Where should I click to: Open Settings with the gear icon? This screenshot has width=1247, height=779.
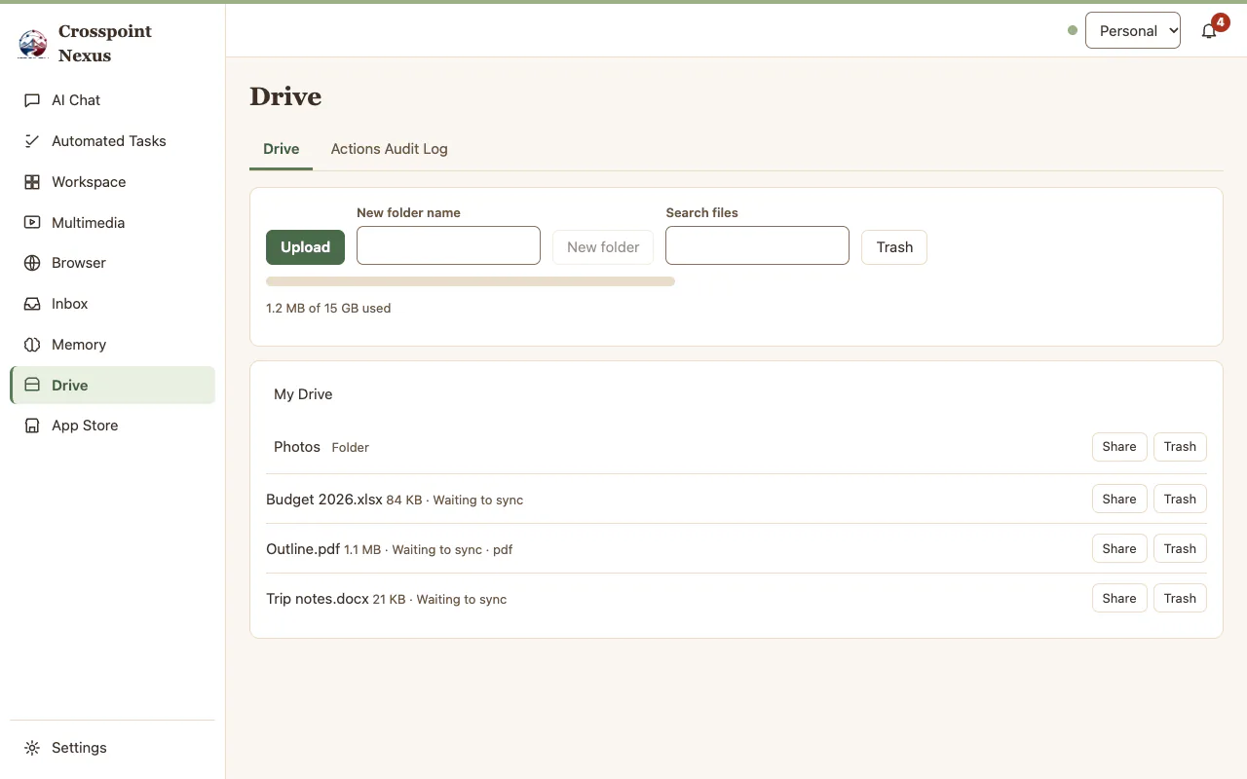coord(32,748)
